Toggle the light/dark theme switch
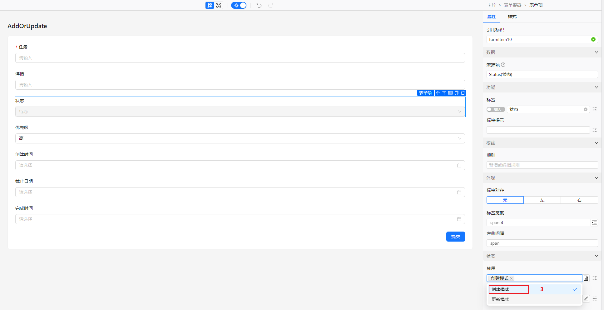 (x=239, y=5)
